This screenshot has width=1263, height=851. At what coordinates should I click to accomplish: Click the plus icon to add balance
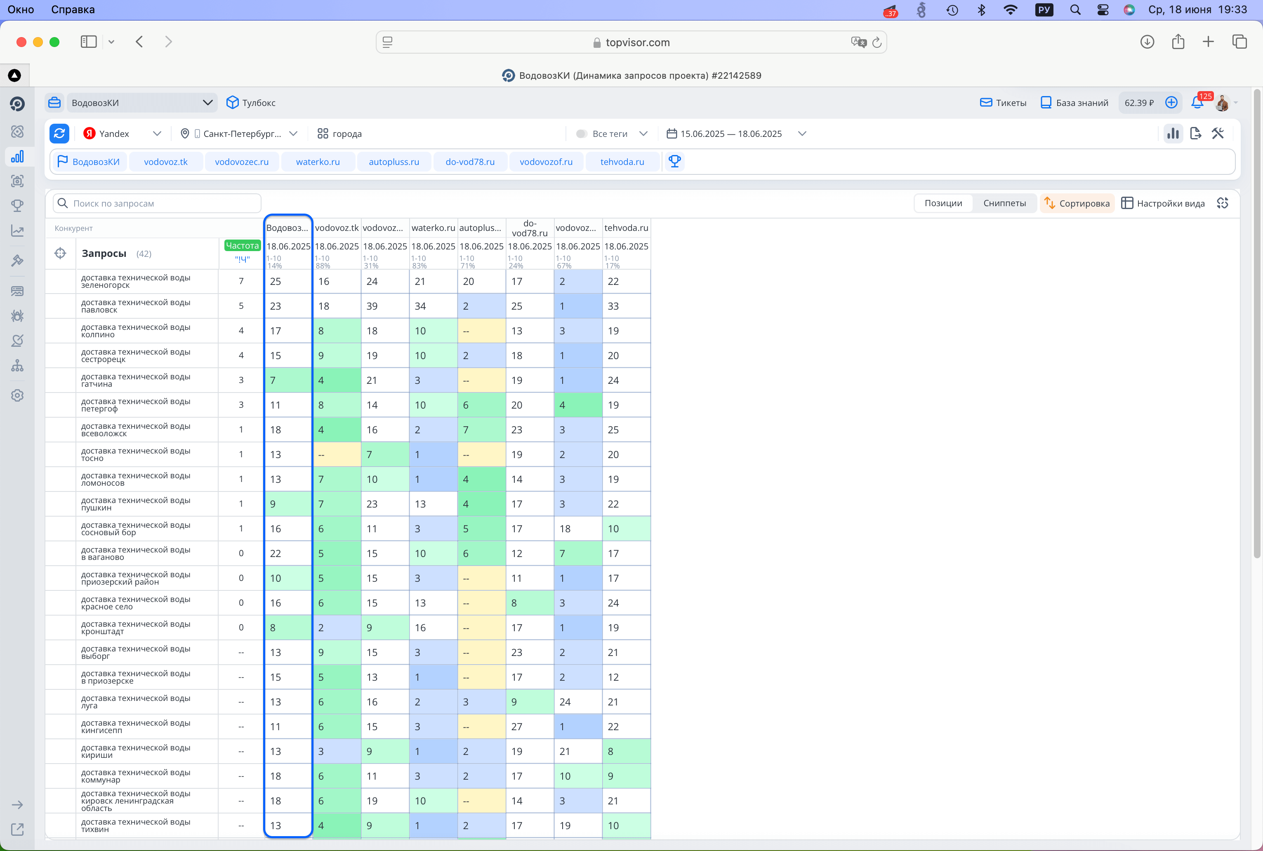coord(1171,103)
